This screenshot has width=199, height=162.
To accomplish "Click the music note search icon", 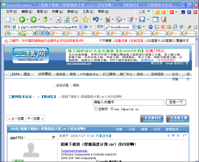I will click(x=175, y=27).
